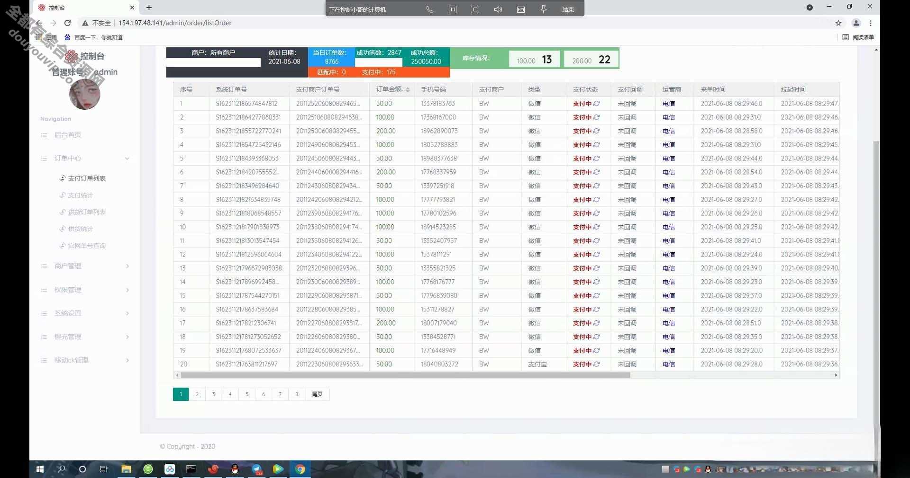Click 结束 to end remote control session

tap(568, 9)
